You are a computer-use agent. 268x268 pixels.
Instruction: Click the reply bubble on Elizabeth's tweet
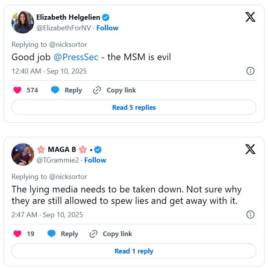tap(55, 90)
